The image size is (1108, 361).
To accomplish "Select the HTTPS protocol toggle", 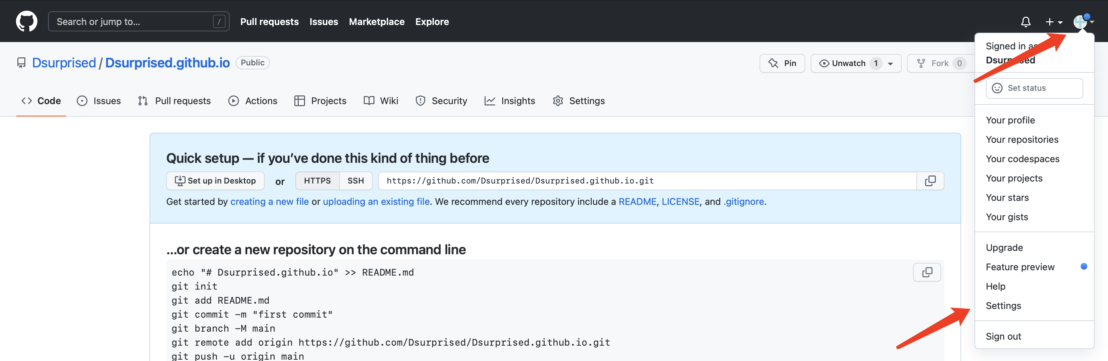I will 317,181.
